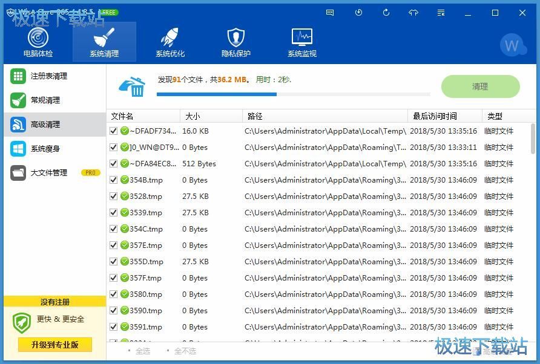The height and width of the screenshot is (364, 540).
Task: Uncheck the 355D.tmp checkbox
Action: pos(113,261)
